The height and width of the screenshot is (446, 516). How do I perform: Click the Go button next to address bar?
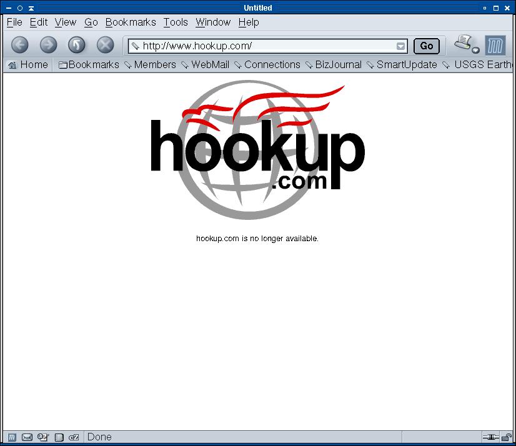pyautogui.click(x=427, y=46)
